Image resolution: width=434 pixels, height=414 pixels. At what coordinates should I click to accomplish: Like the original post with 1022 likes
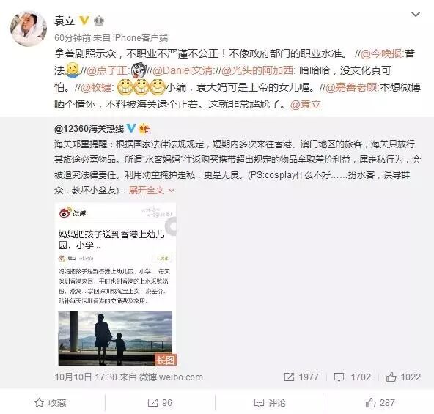[403, 377]
